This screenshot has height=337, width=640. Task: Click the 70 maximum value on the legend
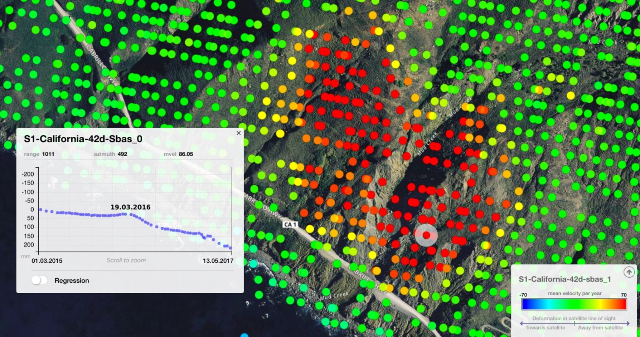(623, 295)
